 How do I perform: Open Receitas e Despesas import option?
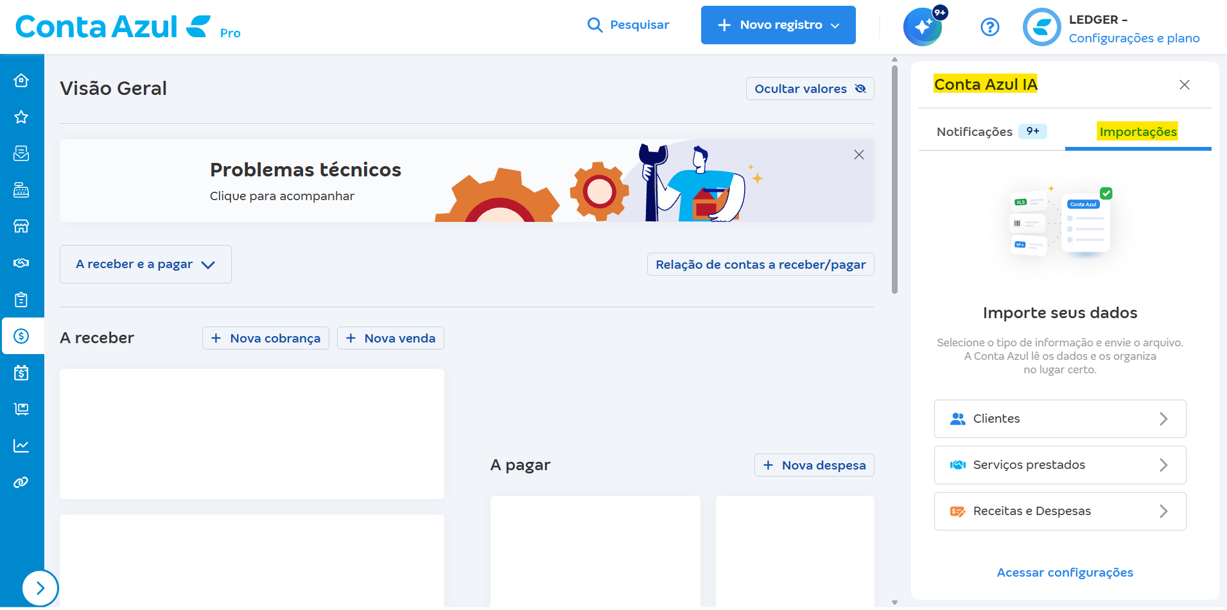1060,511
